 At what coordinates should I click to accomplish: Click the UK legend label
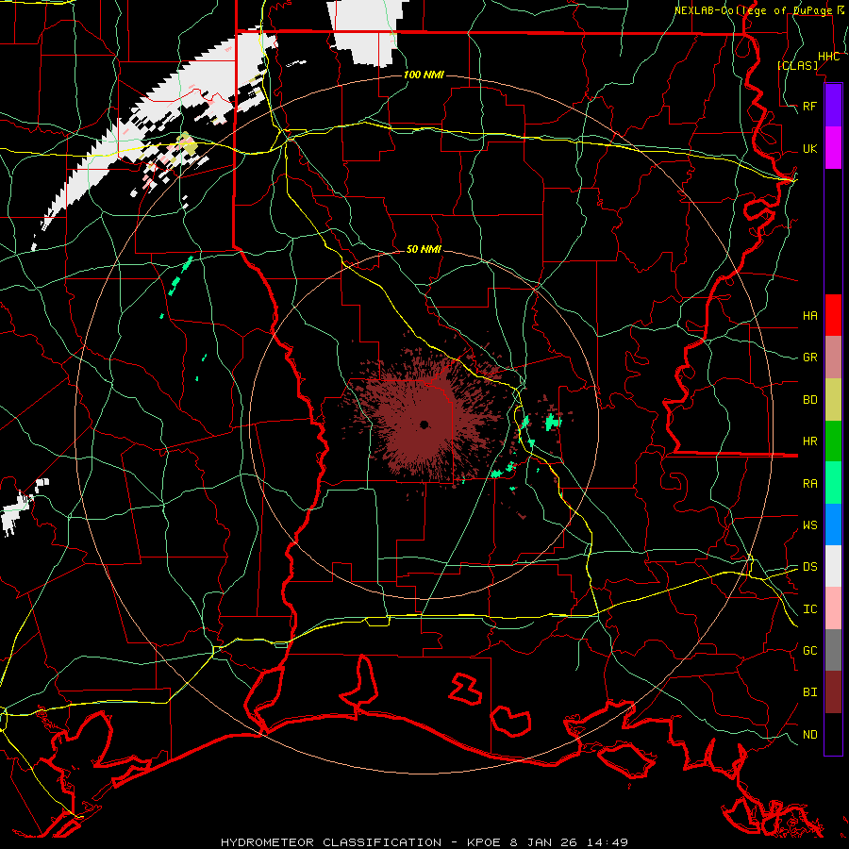tap(809, 148)
